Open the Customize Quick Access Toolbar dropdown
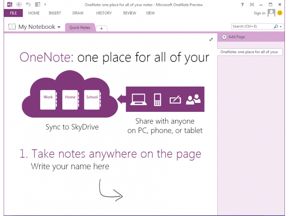Image resolution: width=289 pixels, height=216 pixels. coord(45,5)
